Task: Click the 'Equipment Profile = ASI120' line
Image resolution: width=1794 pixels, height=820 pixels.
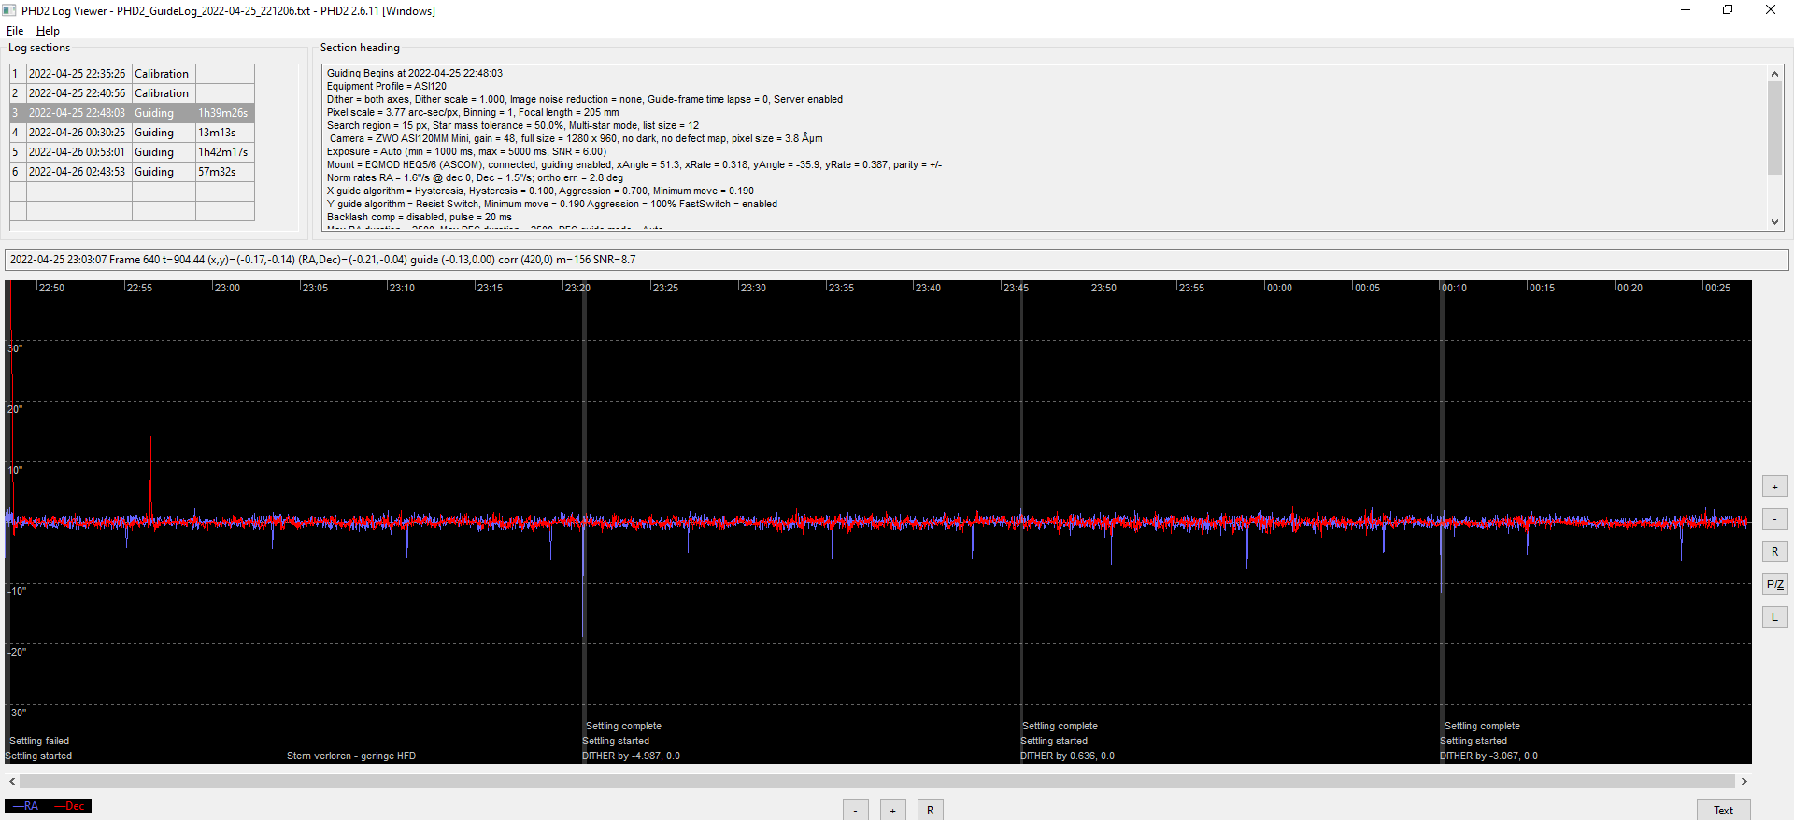Action: tap(387, 86)
